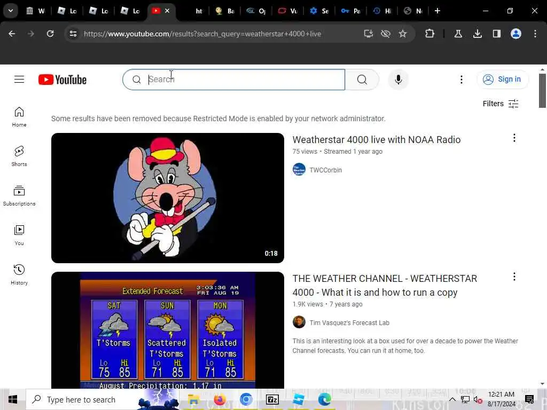Switch to the 'ht' tab
Image resolution: width=547 pixels, height=410 pixels.
coord(198,11)
